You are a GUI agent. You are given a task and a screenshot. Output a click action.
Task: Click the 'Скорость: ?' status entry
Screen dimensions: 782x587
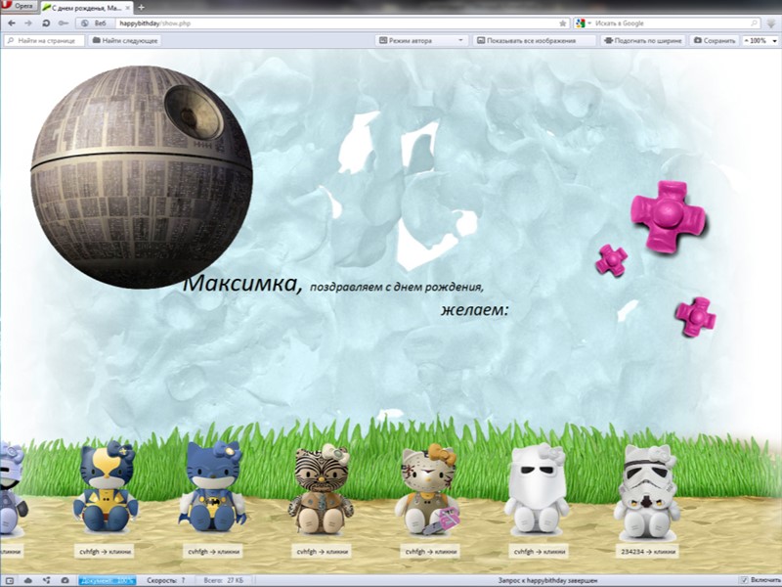(166, 580)
